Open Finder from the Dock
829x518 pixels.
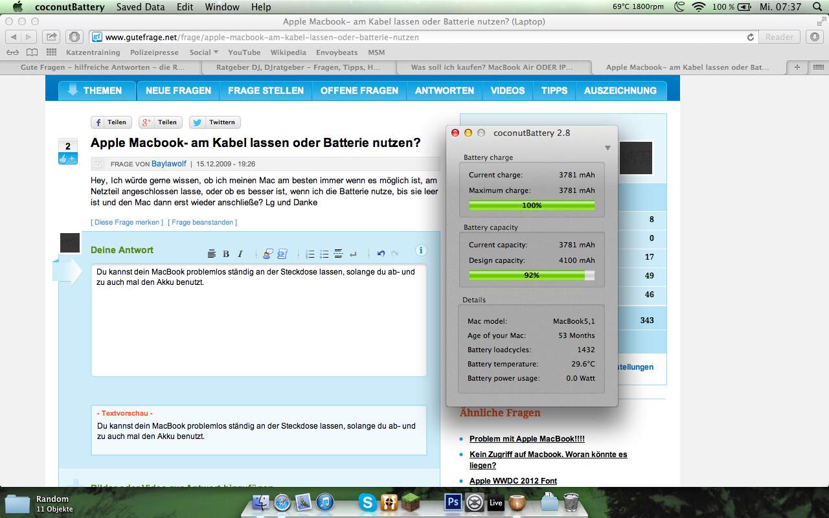[x=260, y=502]
